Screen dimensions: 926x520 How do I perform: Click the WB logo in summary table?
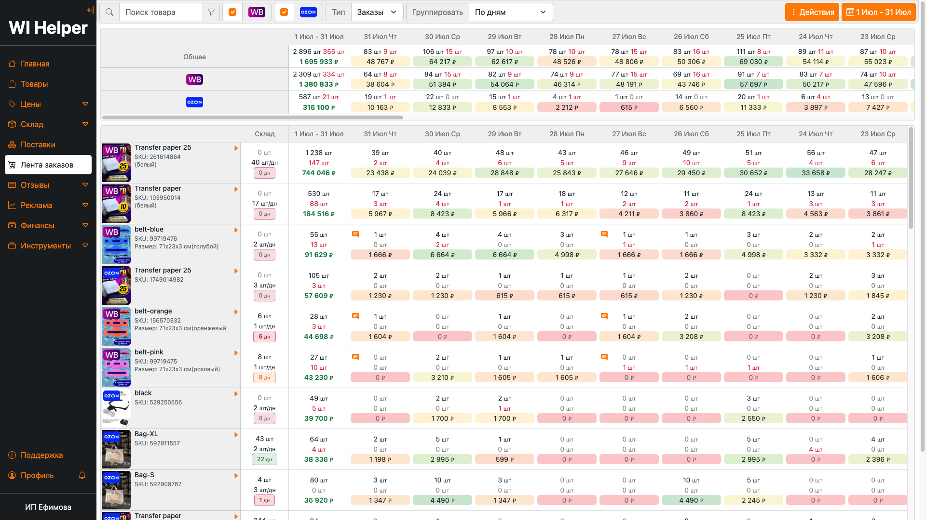point(194,79)
